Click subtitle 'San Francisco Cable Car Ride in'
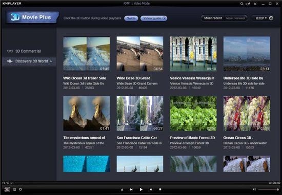This screenshot has width=282, height=195. (x=139, y=143)
